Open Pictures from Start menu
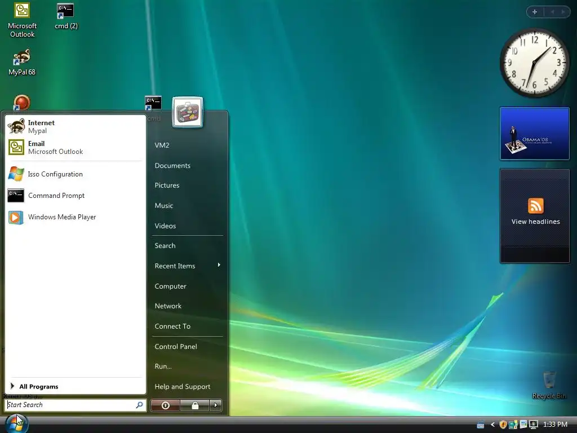Viewport: 577px width, 433px height. click(167, 185)
